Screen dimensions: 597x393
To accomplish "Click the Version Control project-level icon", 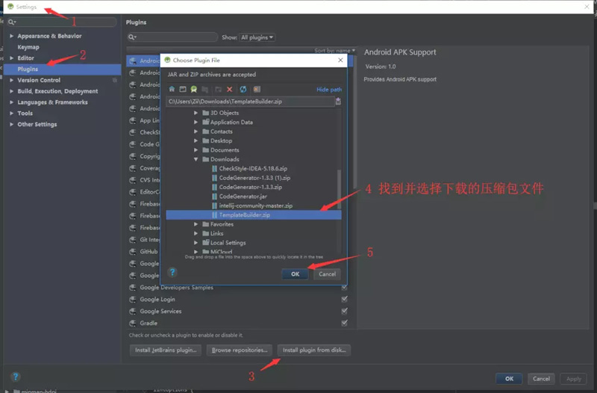I will pyautogui.click(x=115, y=80).
